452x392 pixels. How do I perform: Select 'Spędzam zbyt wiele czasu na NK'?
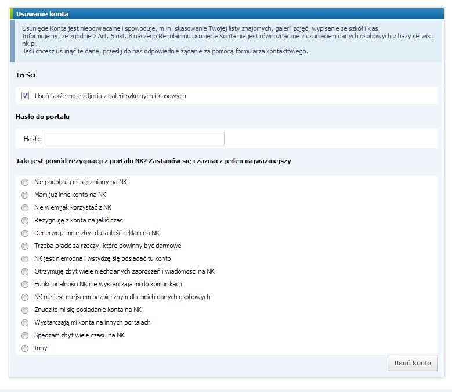point(25,336)
